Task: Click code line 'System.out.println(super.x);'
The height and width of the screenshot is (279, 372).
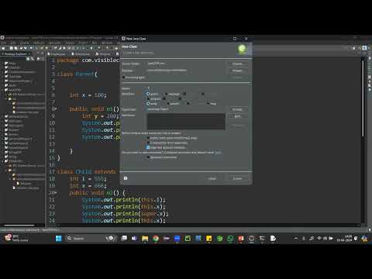Action: pyautogui.click(x=126, y=214)
